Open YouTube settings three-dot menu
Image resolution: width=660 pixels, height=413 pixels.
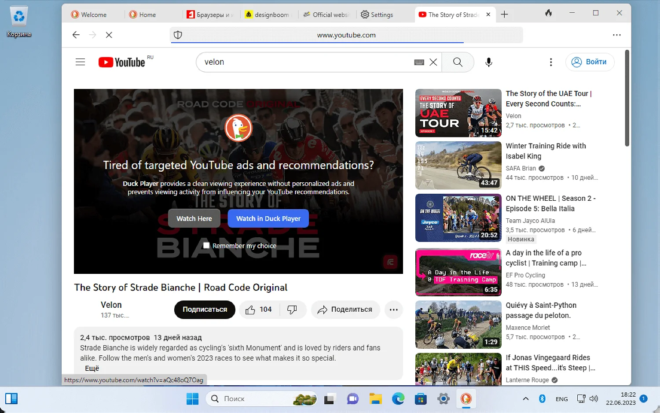pos(551,62)
